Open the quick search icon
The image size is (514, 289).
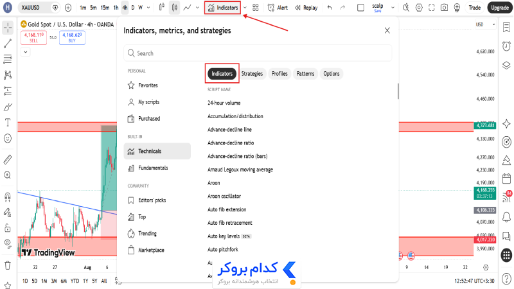tap(406, 8)
